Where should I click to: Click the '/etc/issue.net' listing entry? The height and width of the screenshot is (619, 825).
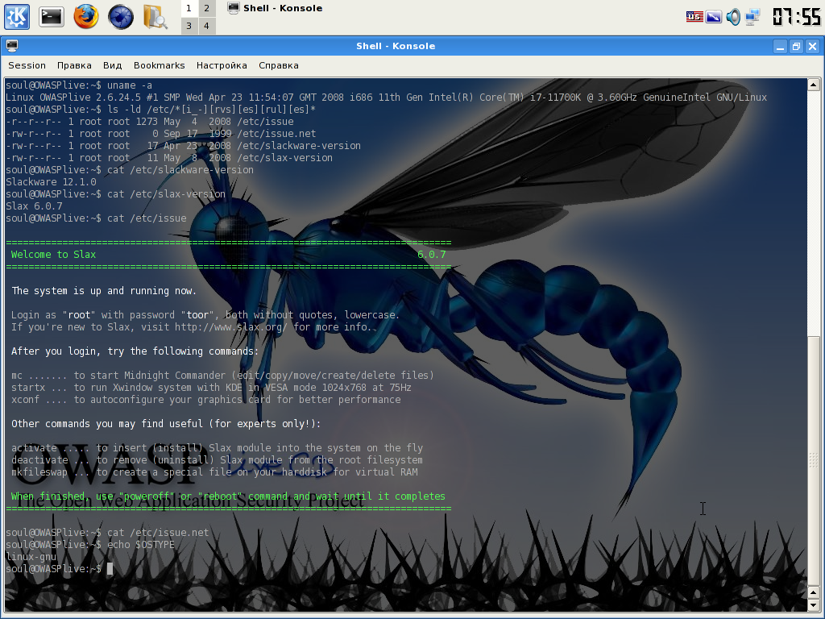coord(276,134)
